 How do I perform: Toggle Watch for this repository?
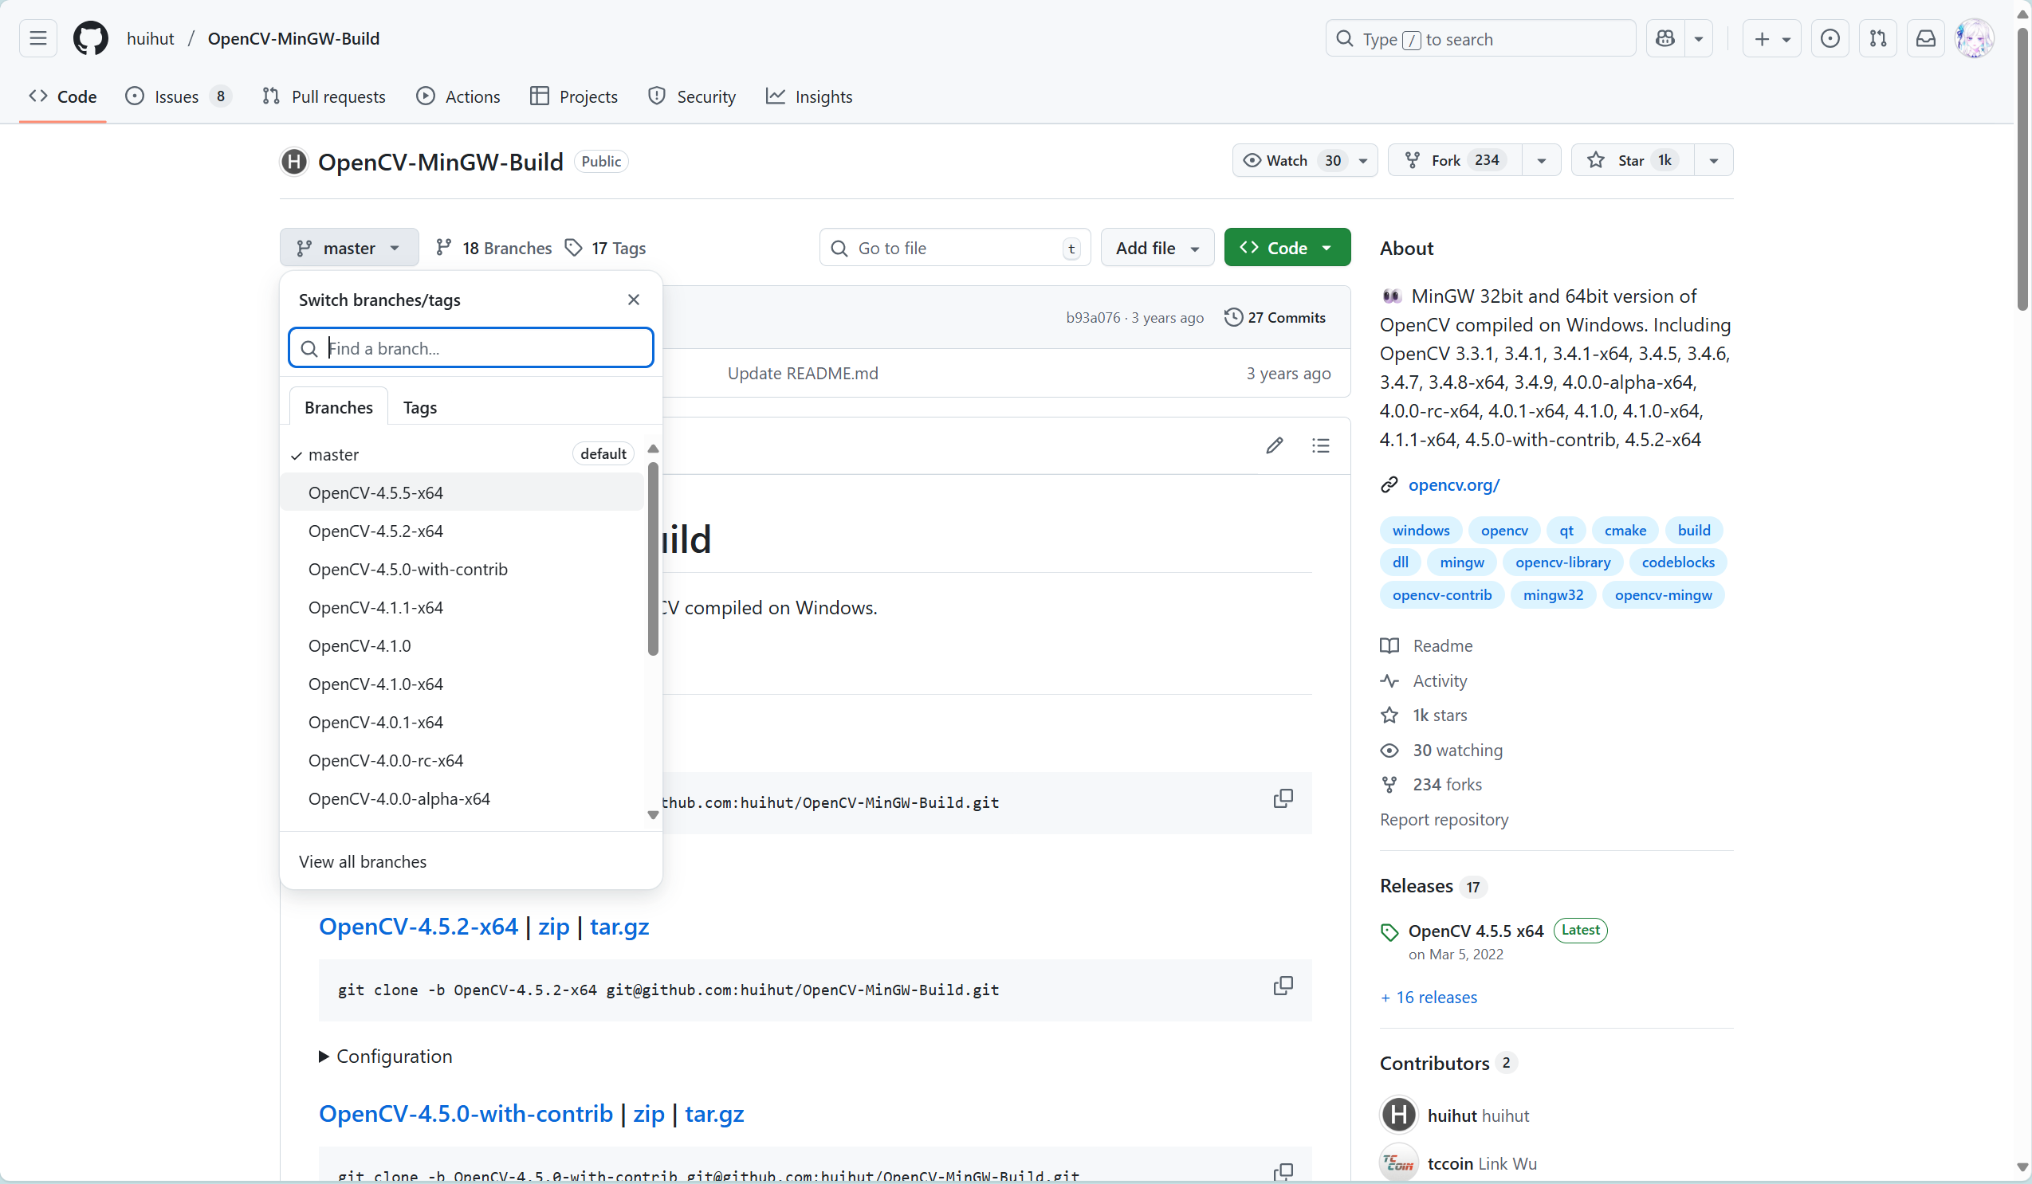click(1287, 160)
